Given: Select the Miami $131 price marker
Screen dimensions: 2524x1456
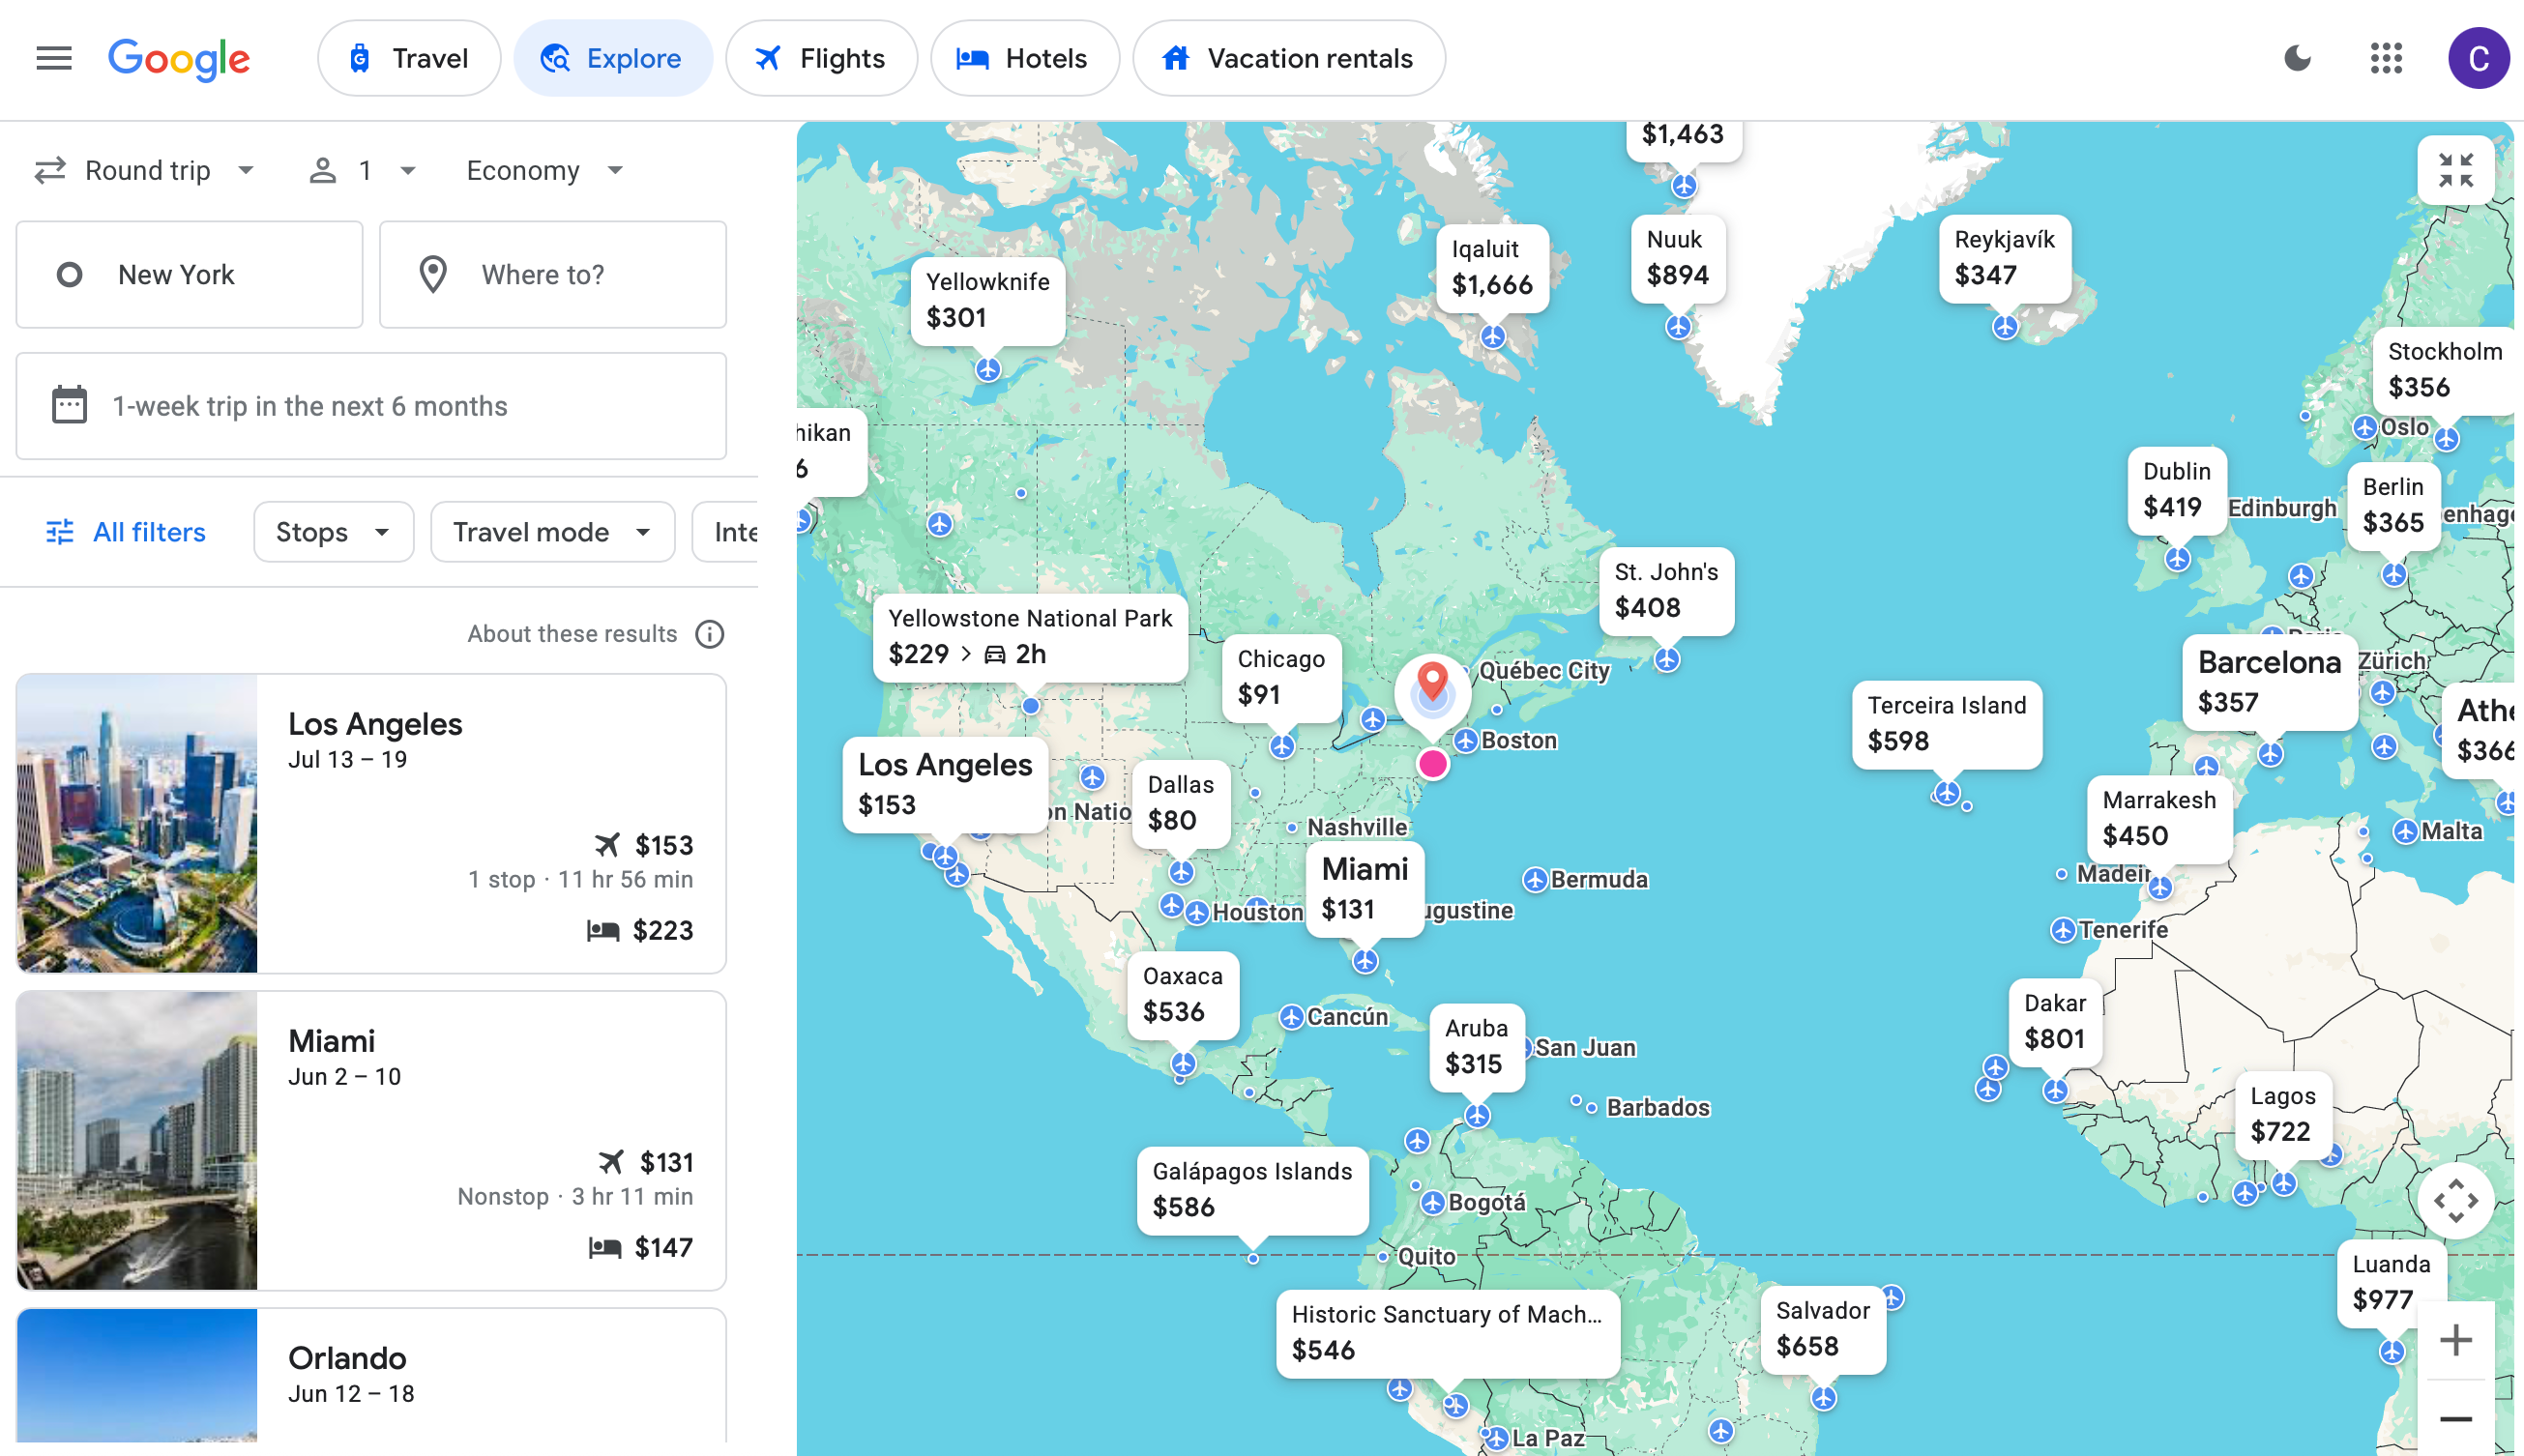Looking at the screenshot, I should coord(1365,890).
